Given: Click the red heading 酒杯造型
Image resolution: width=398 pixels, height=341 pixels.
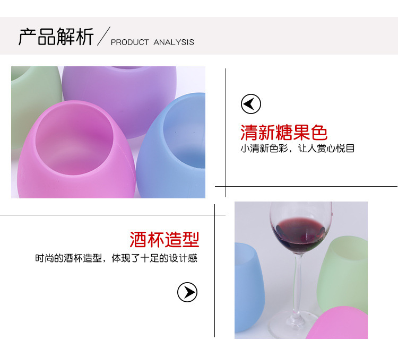Looking at the screenshot, I should pyautogui.click(x=164, y=239).
